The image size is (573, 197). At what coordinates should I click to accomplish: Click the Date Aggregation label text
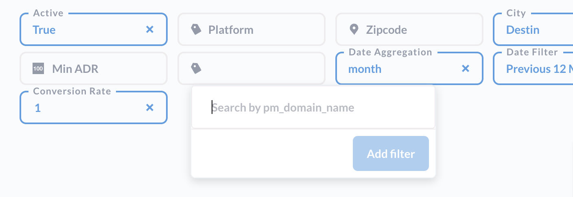[390, 52]
